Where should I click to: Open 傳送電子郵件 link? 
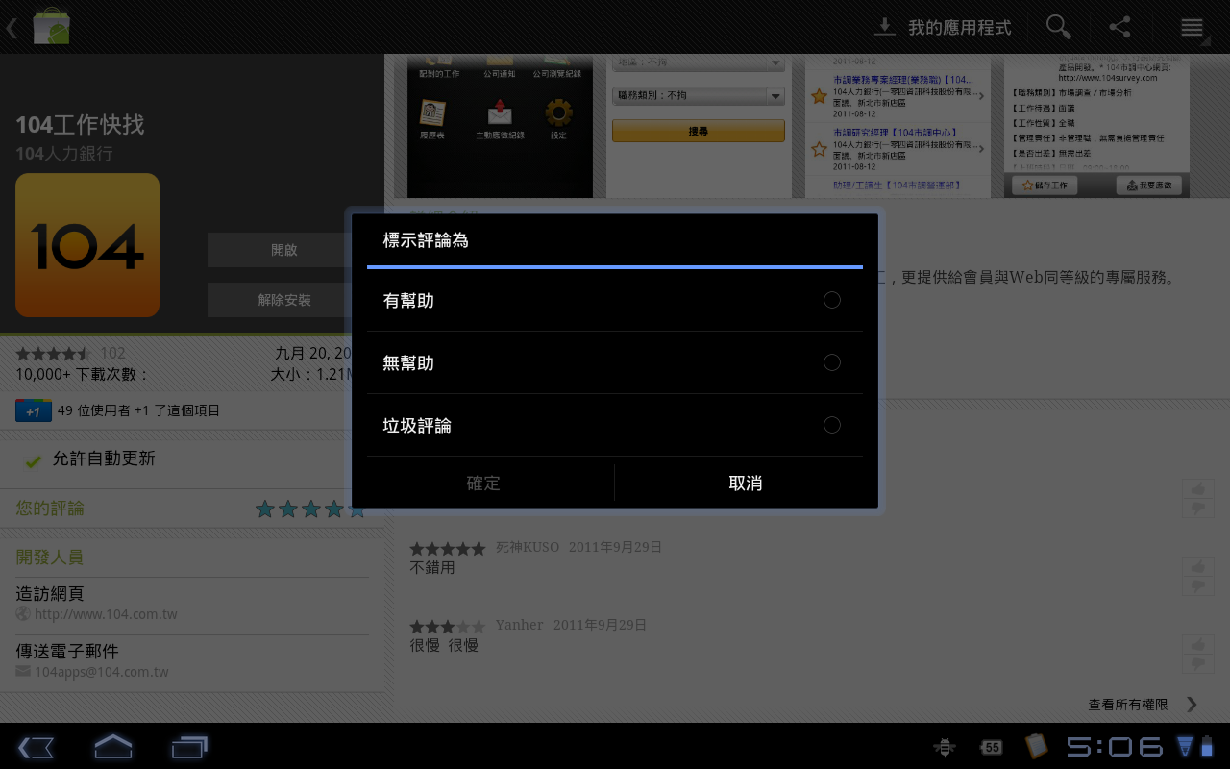192,660
